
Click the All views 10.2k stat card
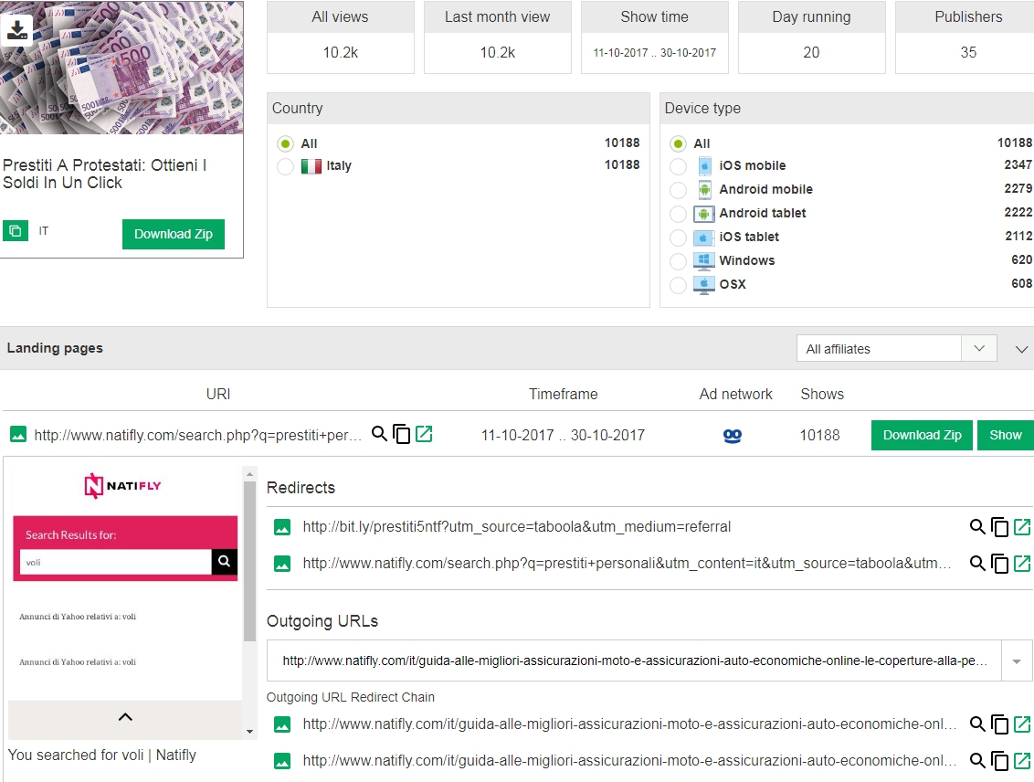(341, 37)
